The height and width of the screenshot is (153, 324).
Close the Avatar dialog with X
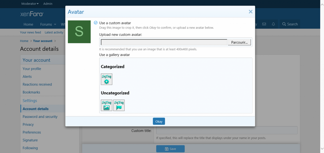click(x=250, y=12)
